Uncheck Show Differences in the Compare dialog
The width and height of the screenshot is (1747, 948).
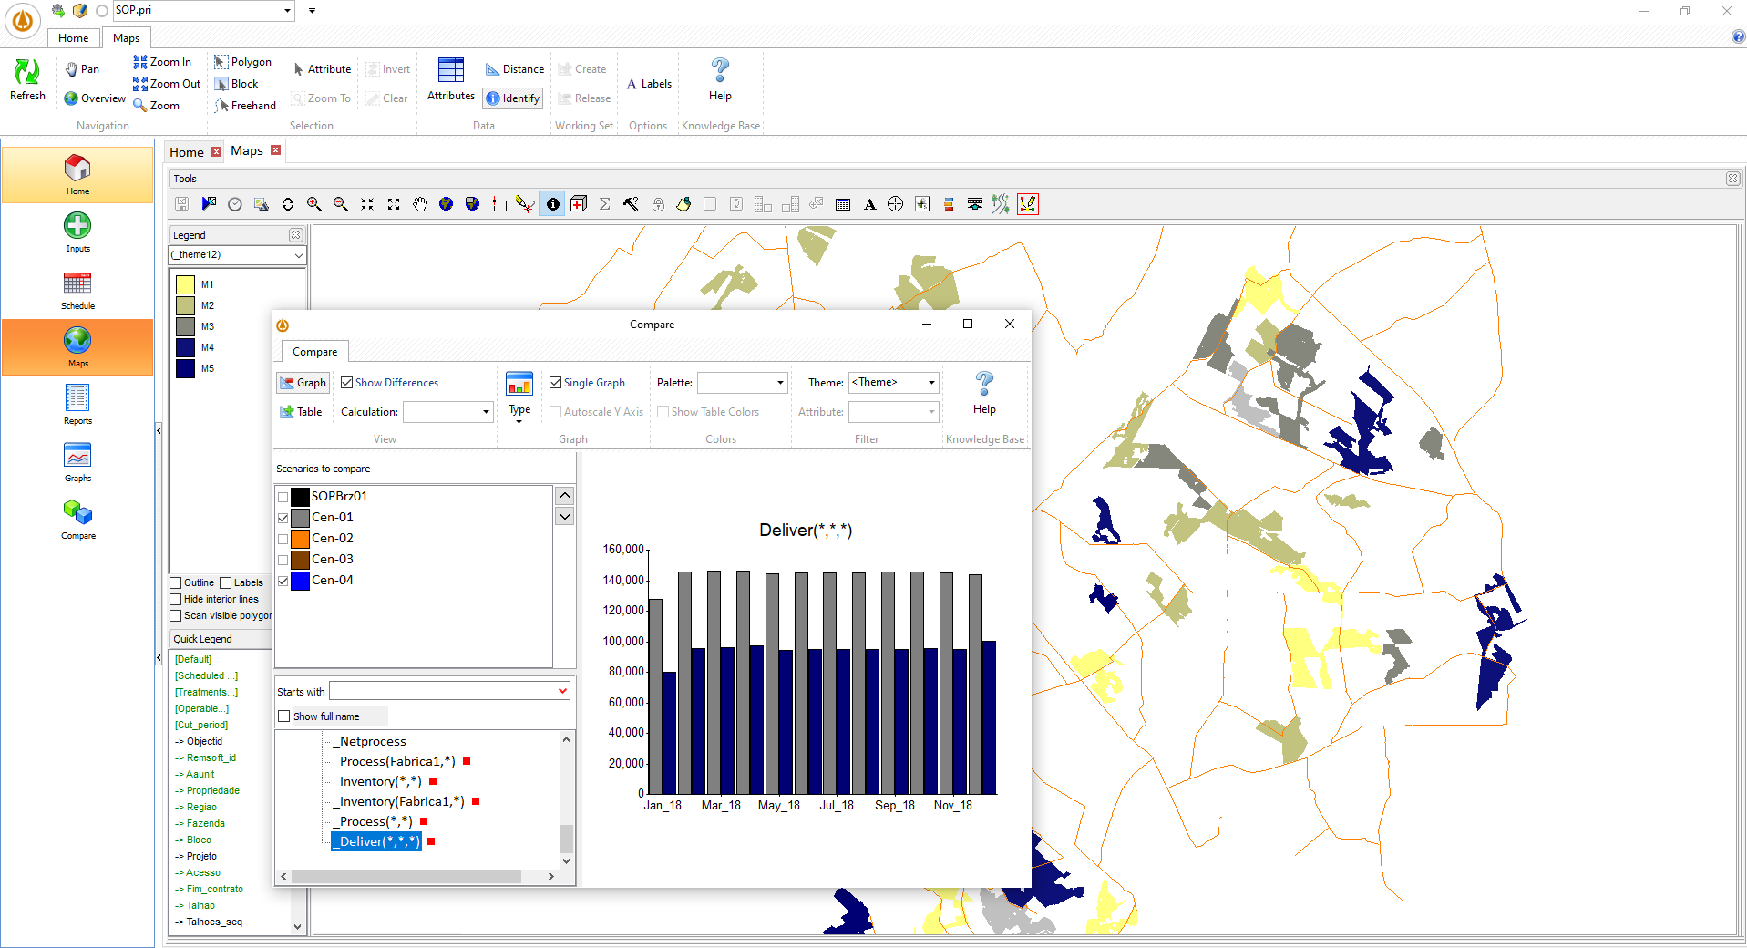coord(347,382)
